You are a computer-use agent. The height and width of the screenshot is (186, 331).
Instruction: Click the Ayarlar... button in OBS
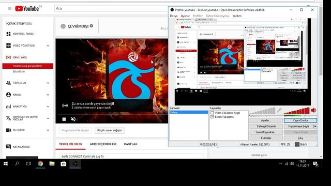tap(266, 120)
